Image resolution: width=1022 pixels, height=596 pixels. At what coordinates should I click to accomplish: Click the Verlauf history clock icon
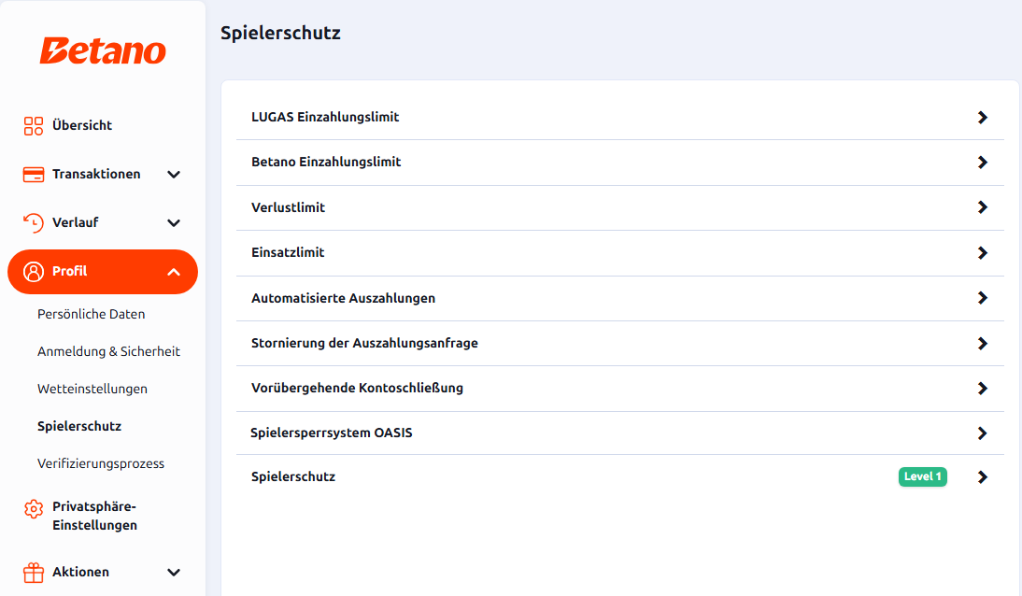tap(34, 223)
